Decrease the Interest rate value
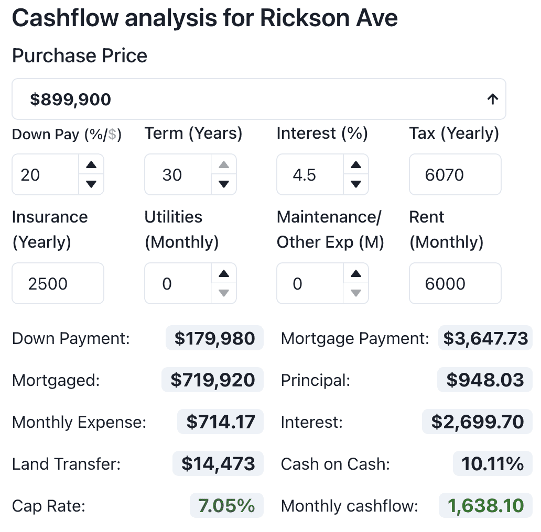The width and height of the screenshot is (541, 532). (356, 184)
